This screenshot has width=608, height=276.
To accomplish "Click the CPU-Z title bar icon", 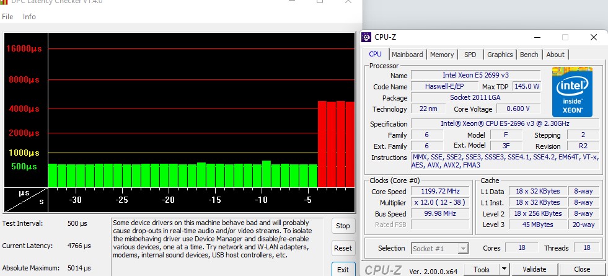I will tap(366, 37).
